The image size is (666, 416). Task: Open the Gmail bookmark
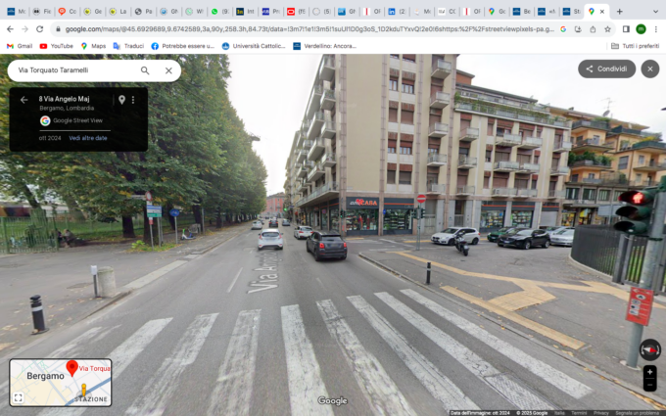[19, 46]
